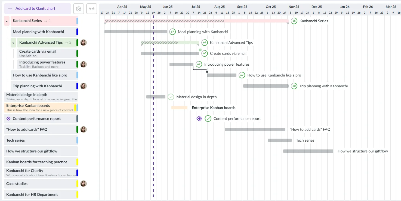Viewport: 401px width, 201px height.
Task: Click Material design in depth timeline bar
Action: [156, 97]
